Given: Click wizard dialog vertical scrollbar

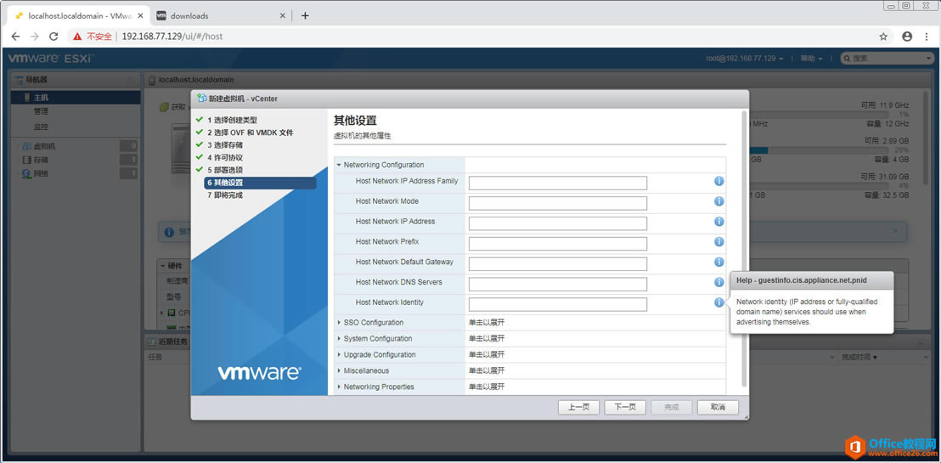Looking at the screenshot, I should point(744,249).
